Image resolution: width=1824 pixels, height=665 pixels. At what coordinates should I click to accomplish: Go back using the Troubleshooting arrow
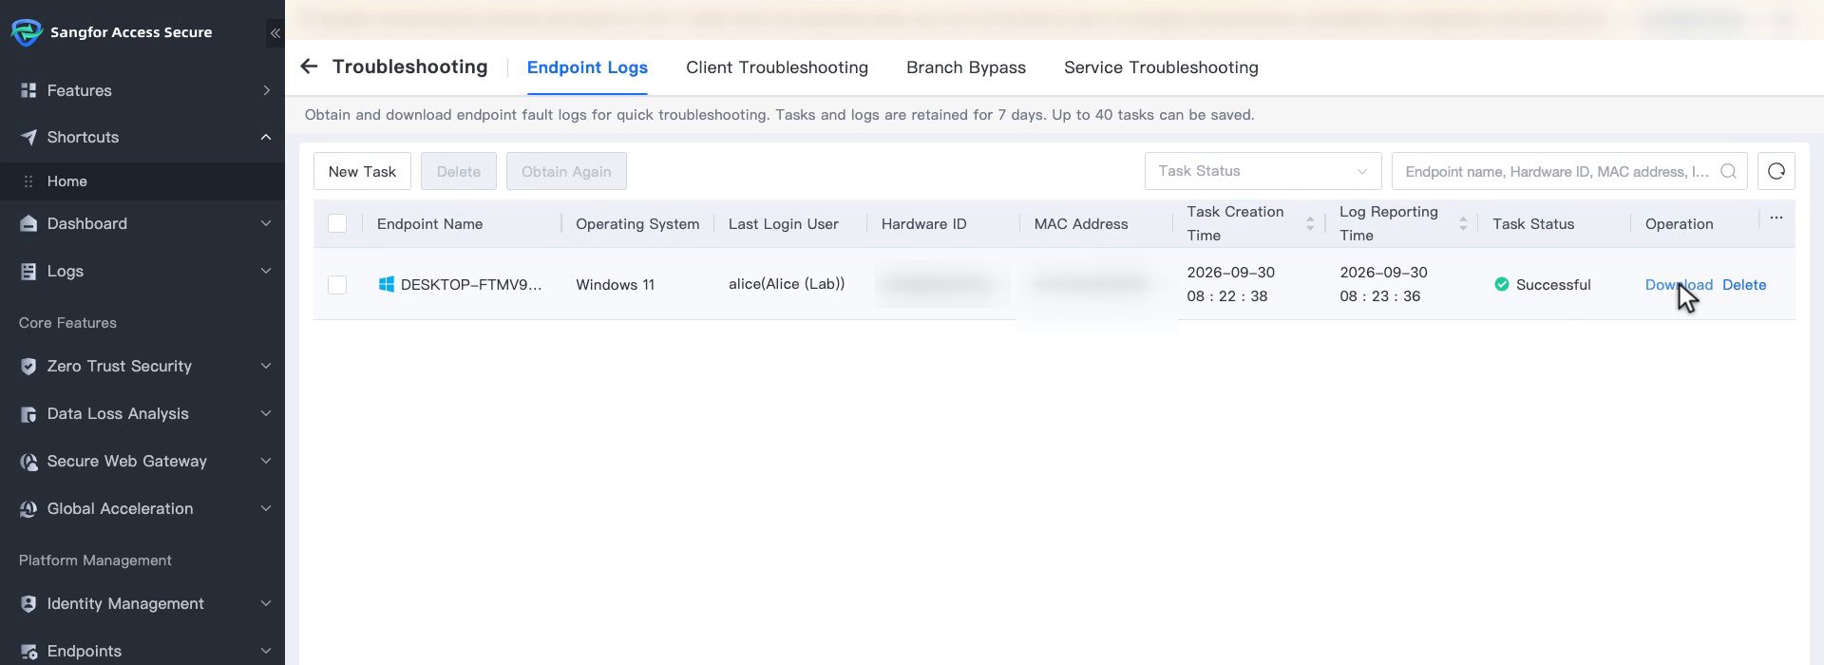[309, 66]
